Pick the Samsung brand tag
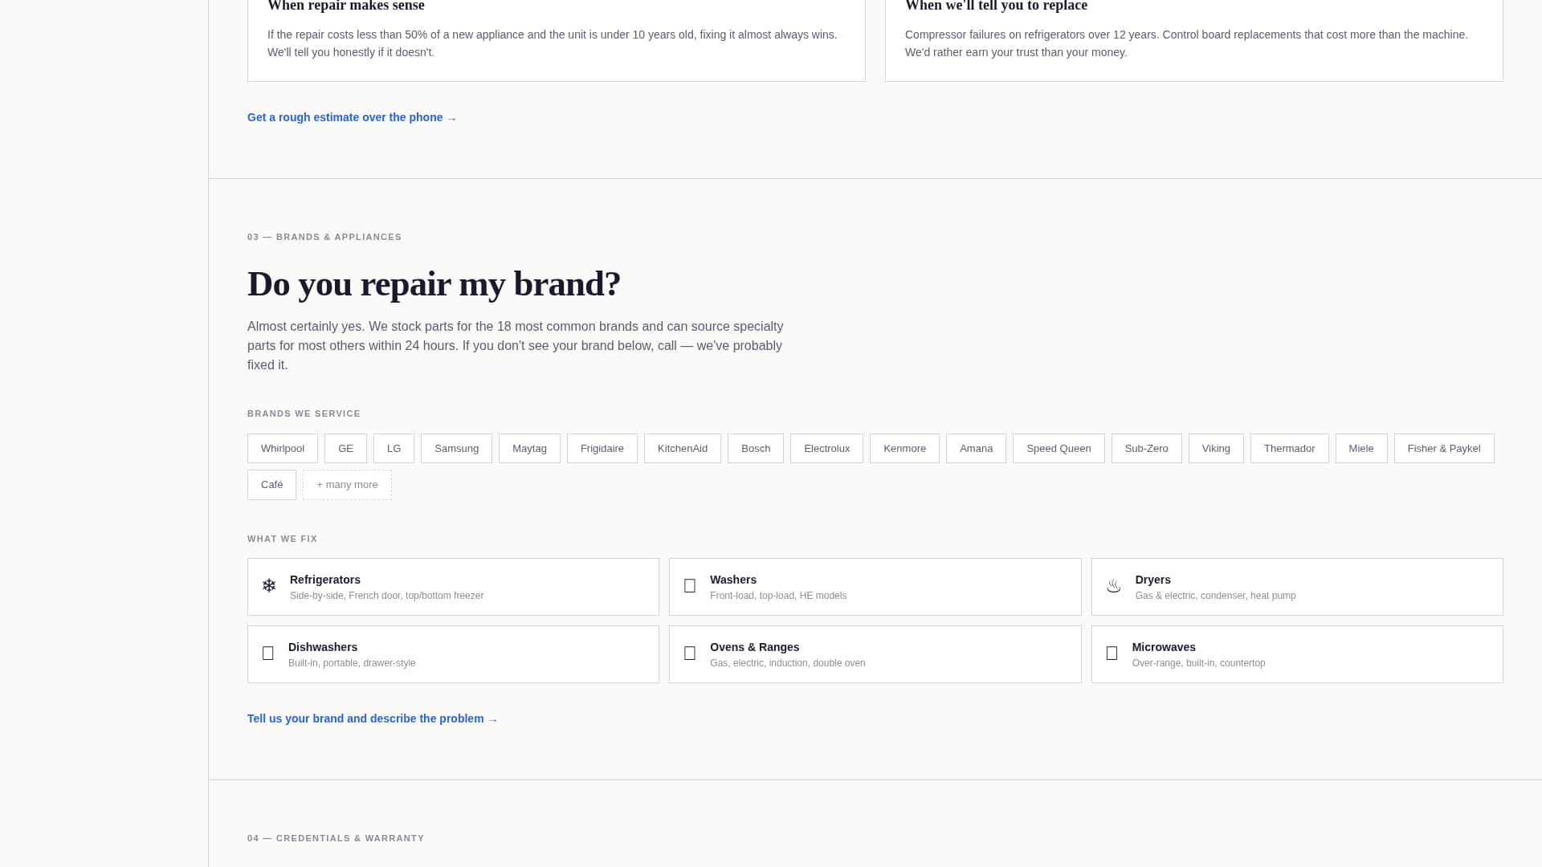1542x867 pixels. click(x=456, y=449)
